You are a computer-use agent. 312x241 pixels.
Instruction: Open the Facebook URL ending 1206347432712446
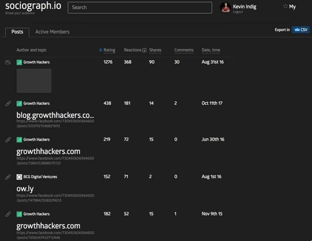coord(55,235)
